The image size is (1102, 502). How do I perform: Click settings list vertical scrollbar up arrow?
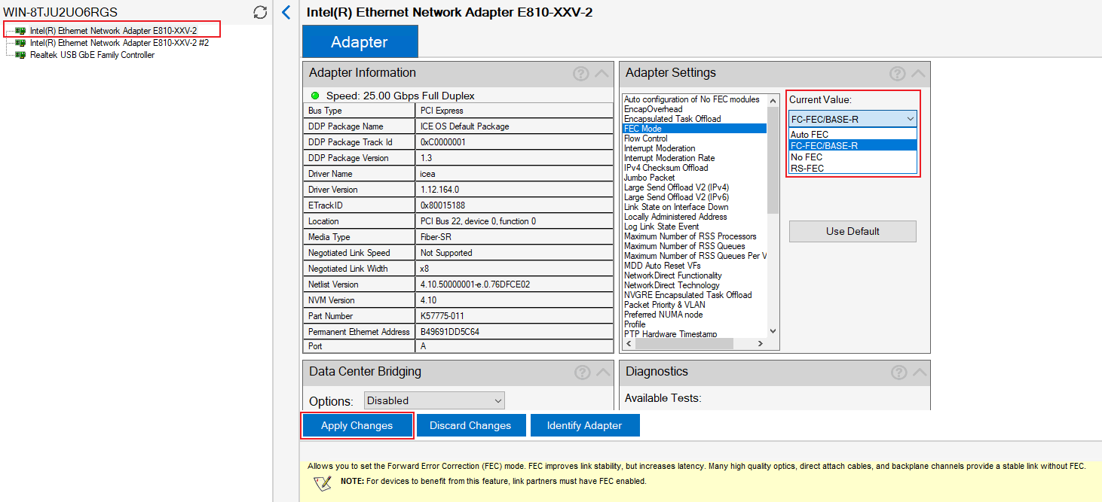[773, 100]
